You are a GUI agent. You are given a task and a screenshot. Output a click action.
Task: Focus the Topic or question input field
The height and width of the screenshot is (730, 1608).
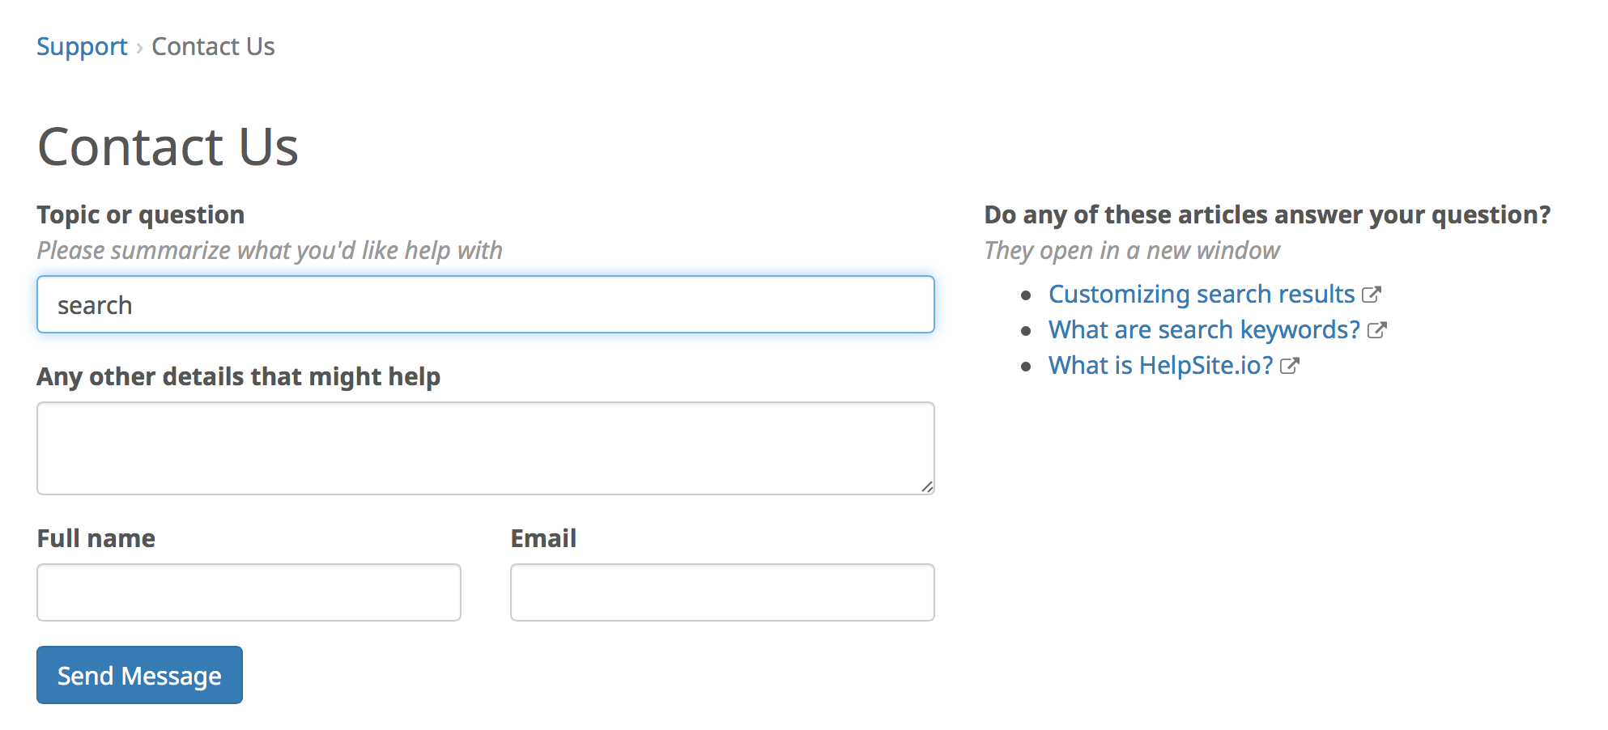[486, 304]
